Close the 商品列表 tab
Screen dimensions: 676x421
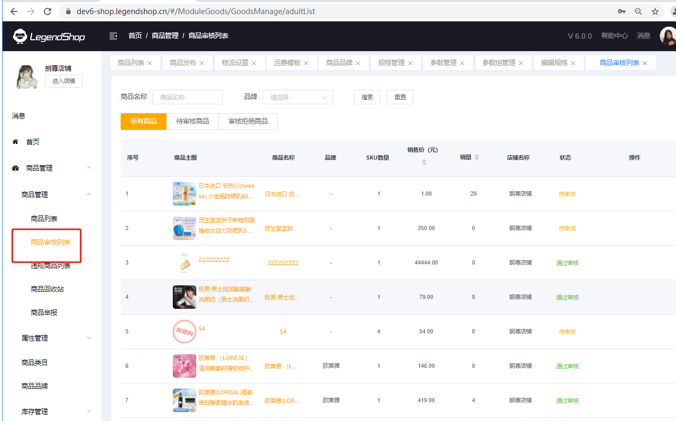[150, 63]
